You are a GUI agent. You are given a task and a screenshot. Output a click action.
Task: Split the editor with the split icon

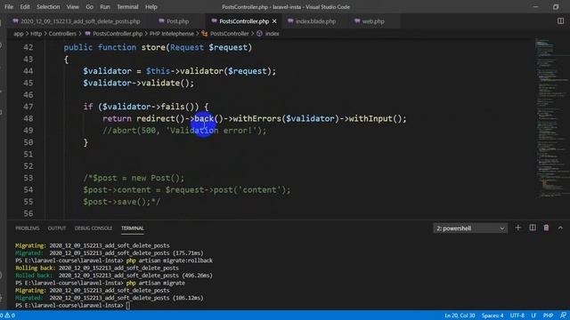[560, 21]
